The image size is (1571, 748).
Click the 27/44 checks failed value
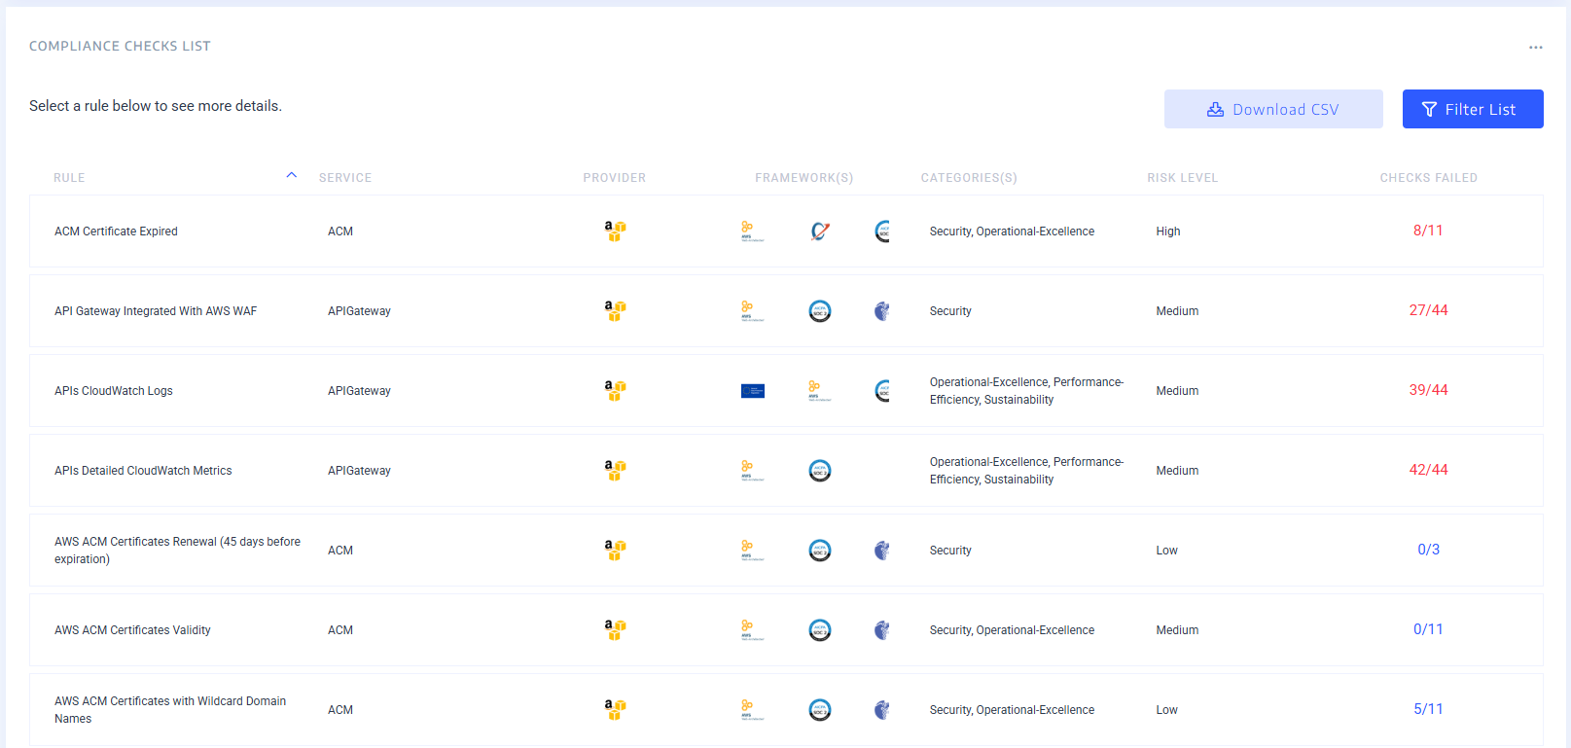coord(1428,310)
